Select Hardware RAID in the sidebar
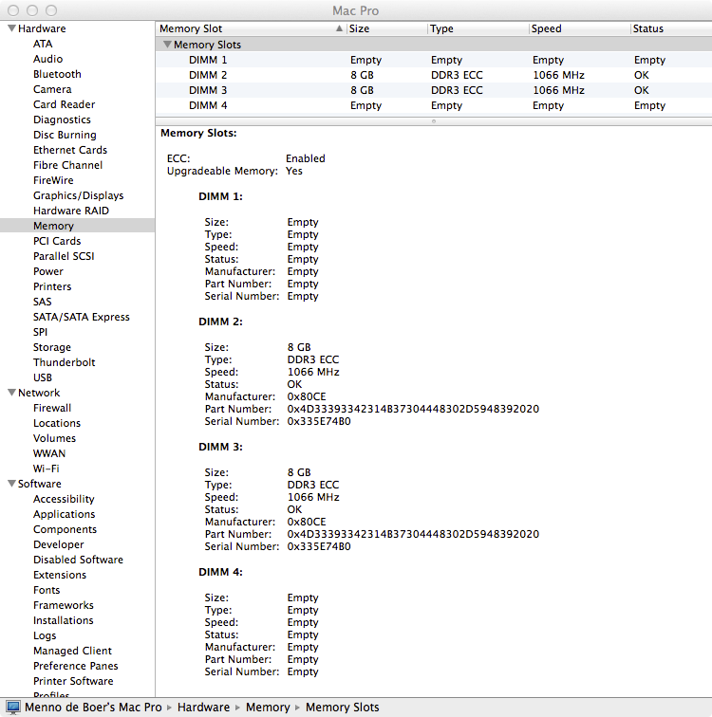Image resolution: width=712 pixels, height=717 pixels. (x=71, y=211)
